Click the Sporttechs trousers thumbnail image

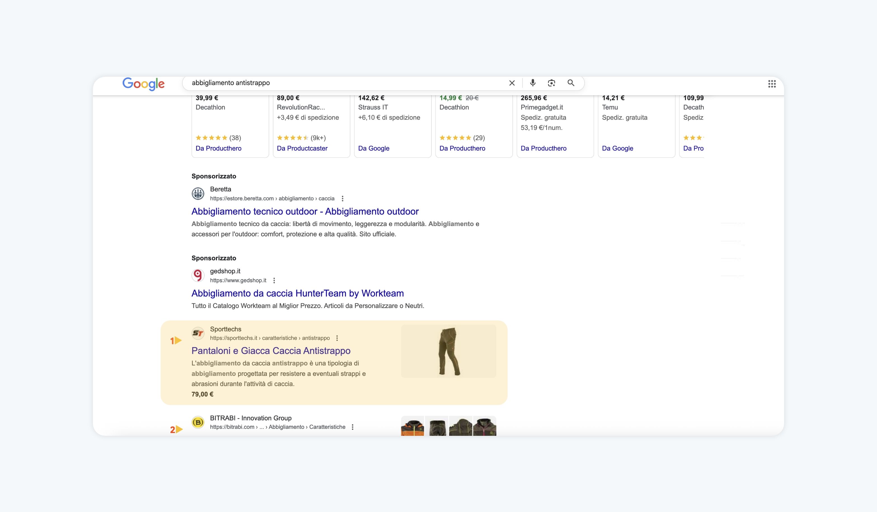pos(449,352)
